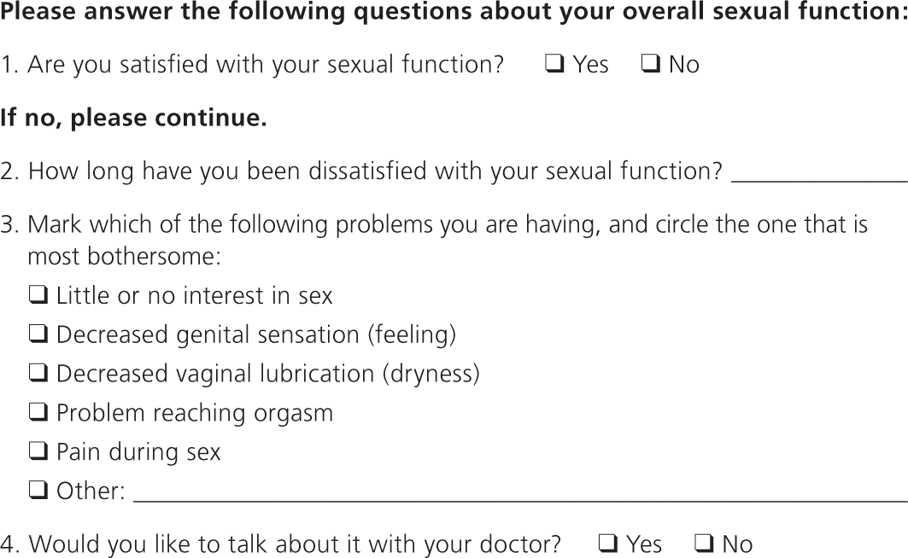Tick the 'Decreased genital sensation' checkbox
The image size is (908, 558).
coord(38,335)
